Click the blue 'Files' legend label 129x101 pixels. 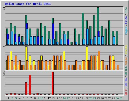pos(126,20)
